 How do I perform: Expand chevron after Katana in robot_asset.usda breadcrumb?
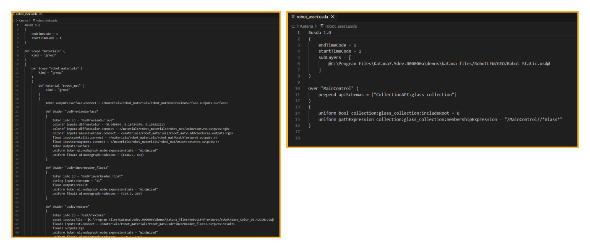coord(316,26)
